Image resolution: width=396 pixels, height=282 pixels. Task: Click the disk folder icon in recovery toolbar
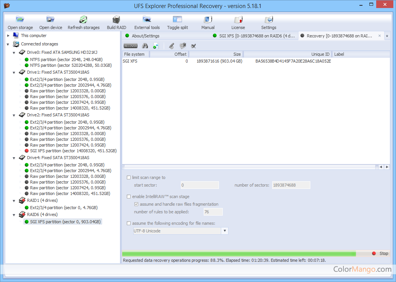point(183,46)
